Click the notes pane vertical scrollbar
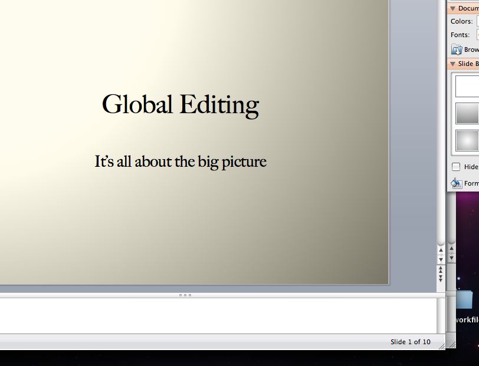Screen dimensions: 479x366 pos(441,316)
